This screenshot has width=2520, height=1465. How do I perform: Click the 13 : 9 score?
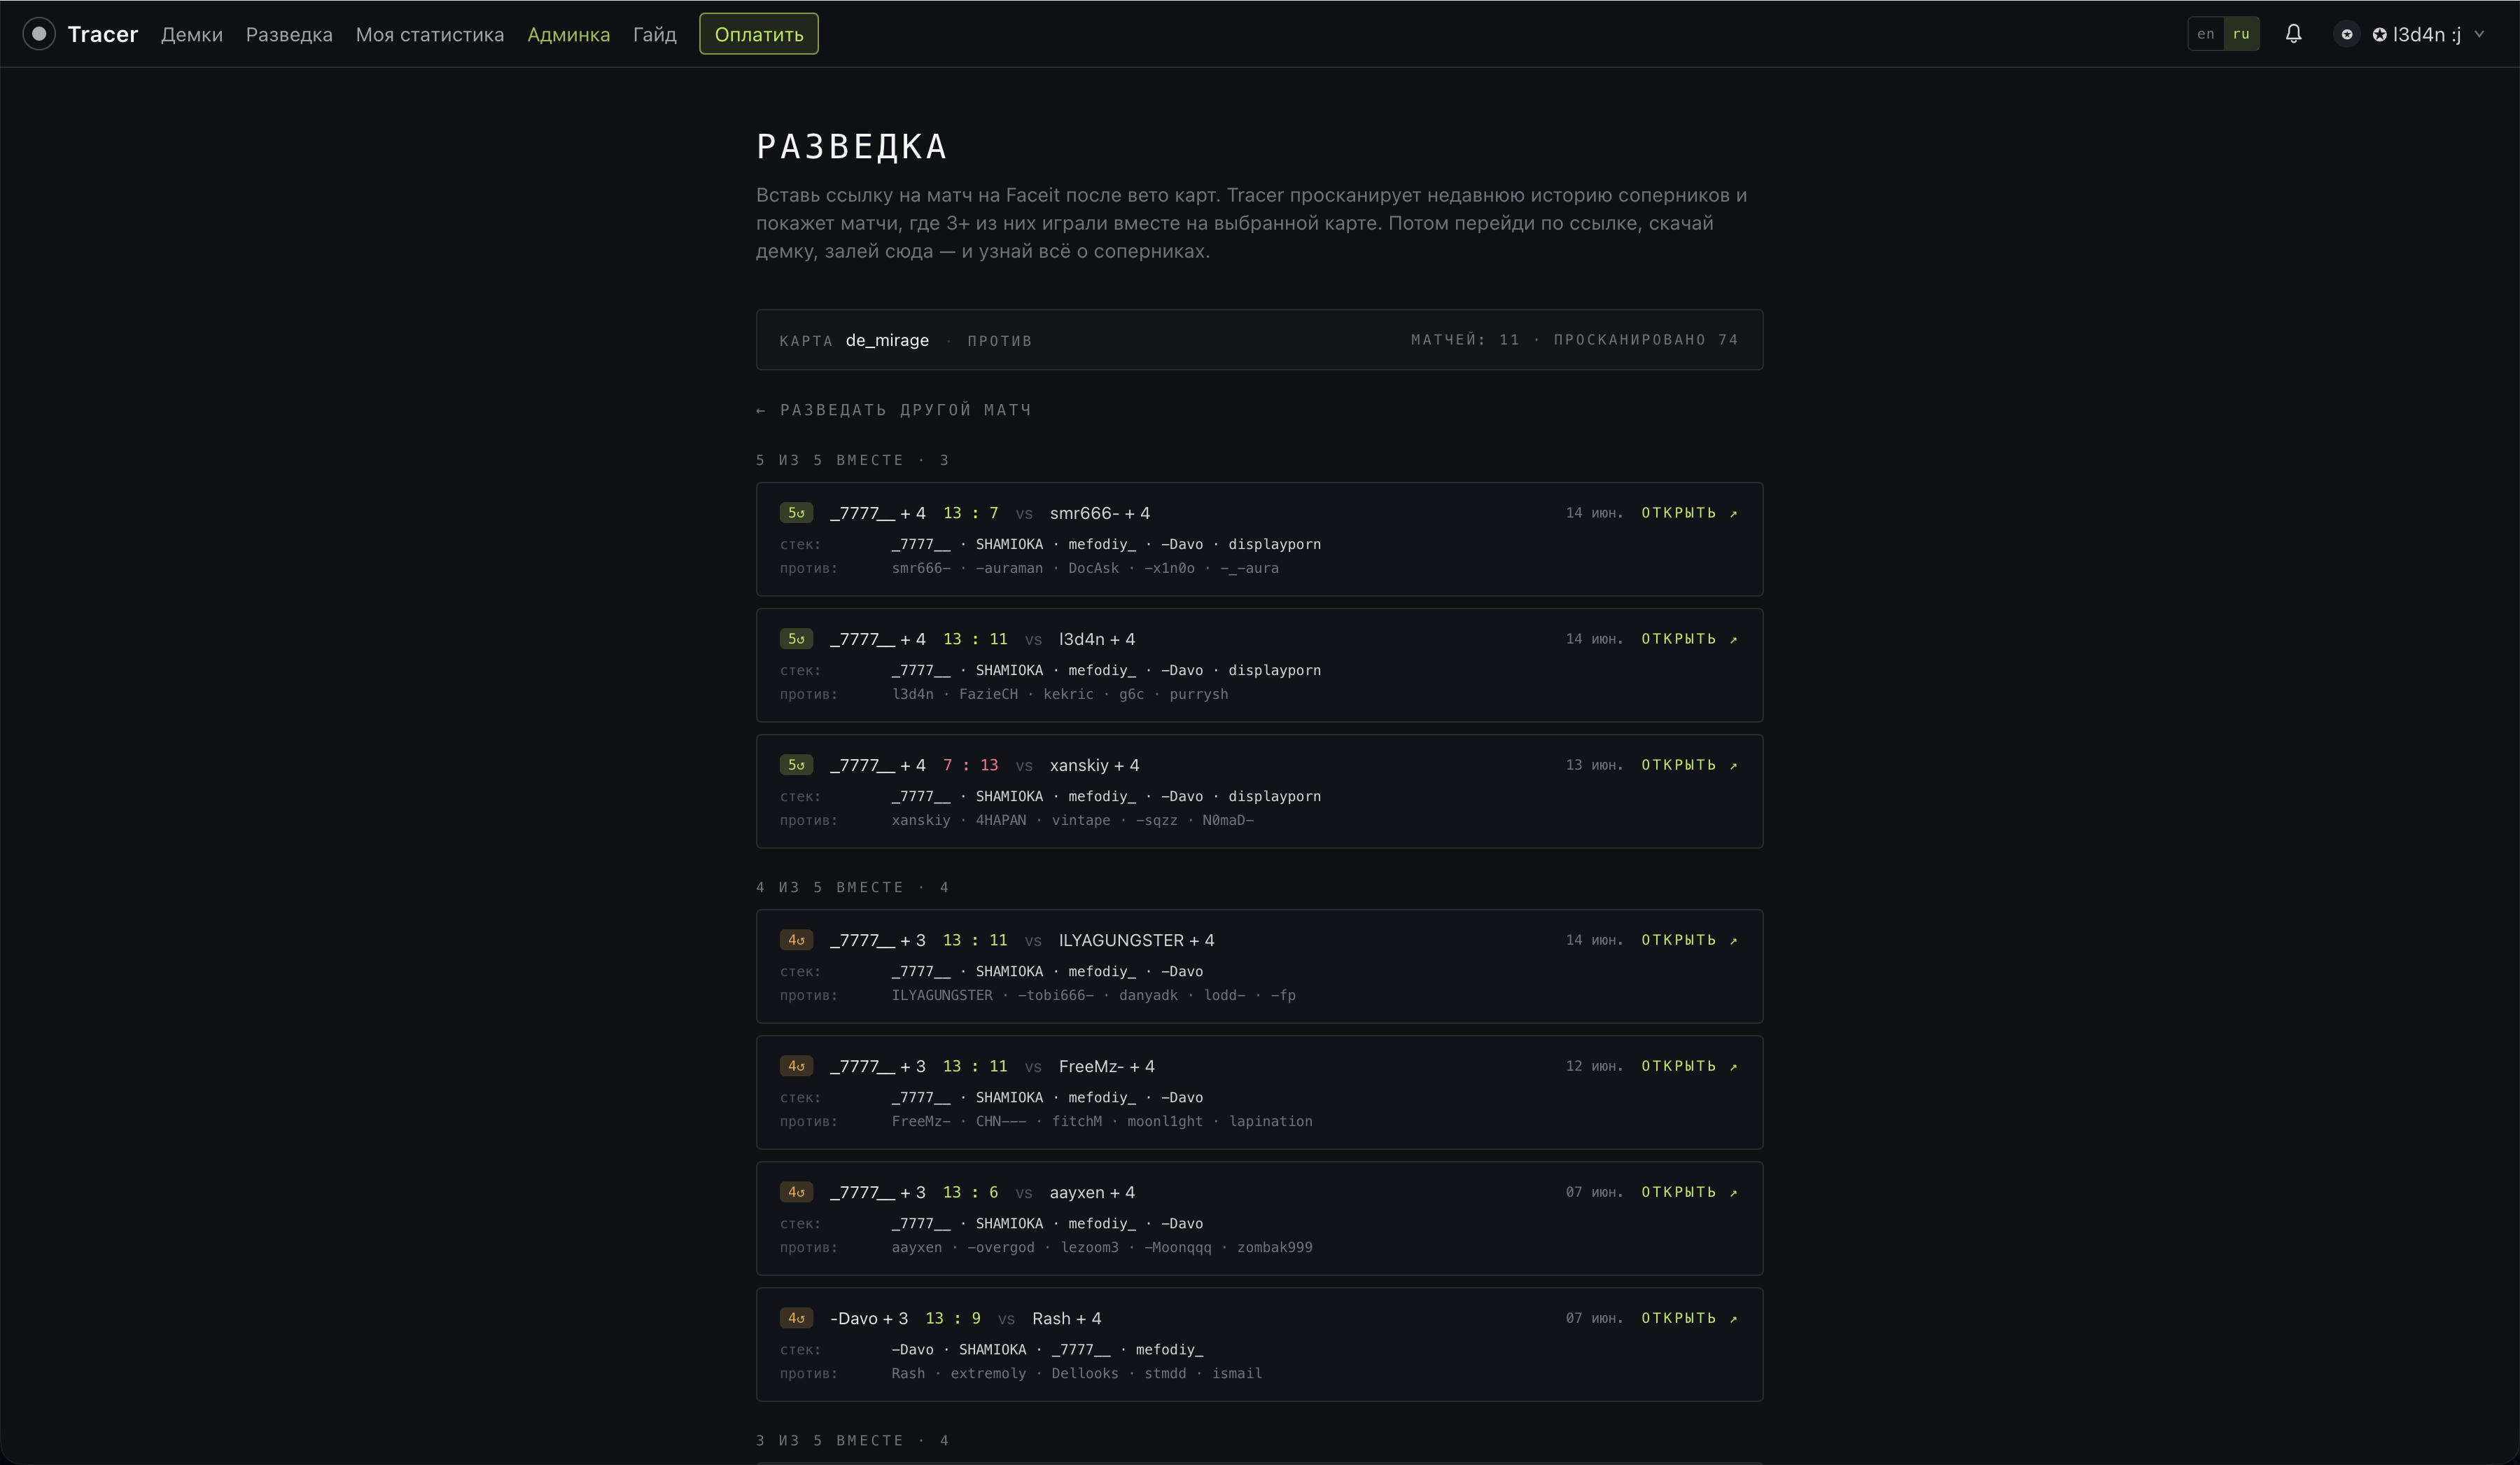pyautogui.click(x=953, y=1319)
